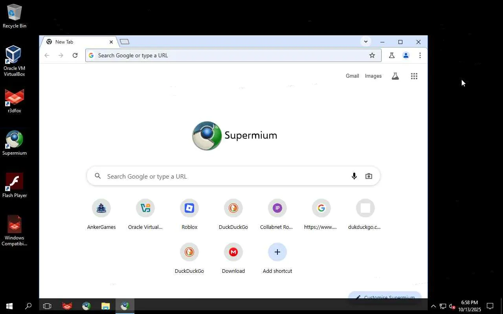Click the pinned Supermium taskbar icon
The width and height of the screenshot is (503, 314).
pyautogui.click(x=86, y=306)
